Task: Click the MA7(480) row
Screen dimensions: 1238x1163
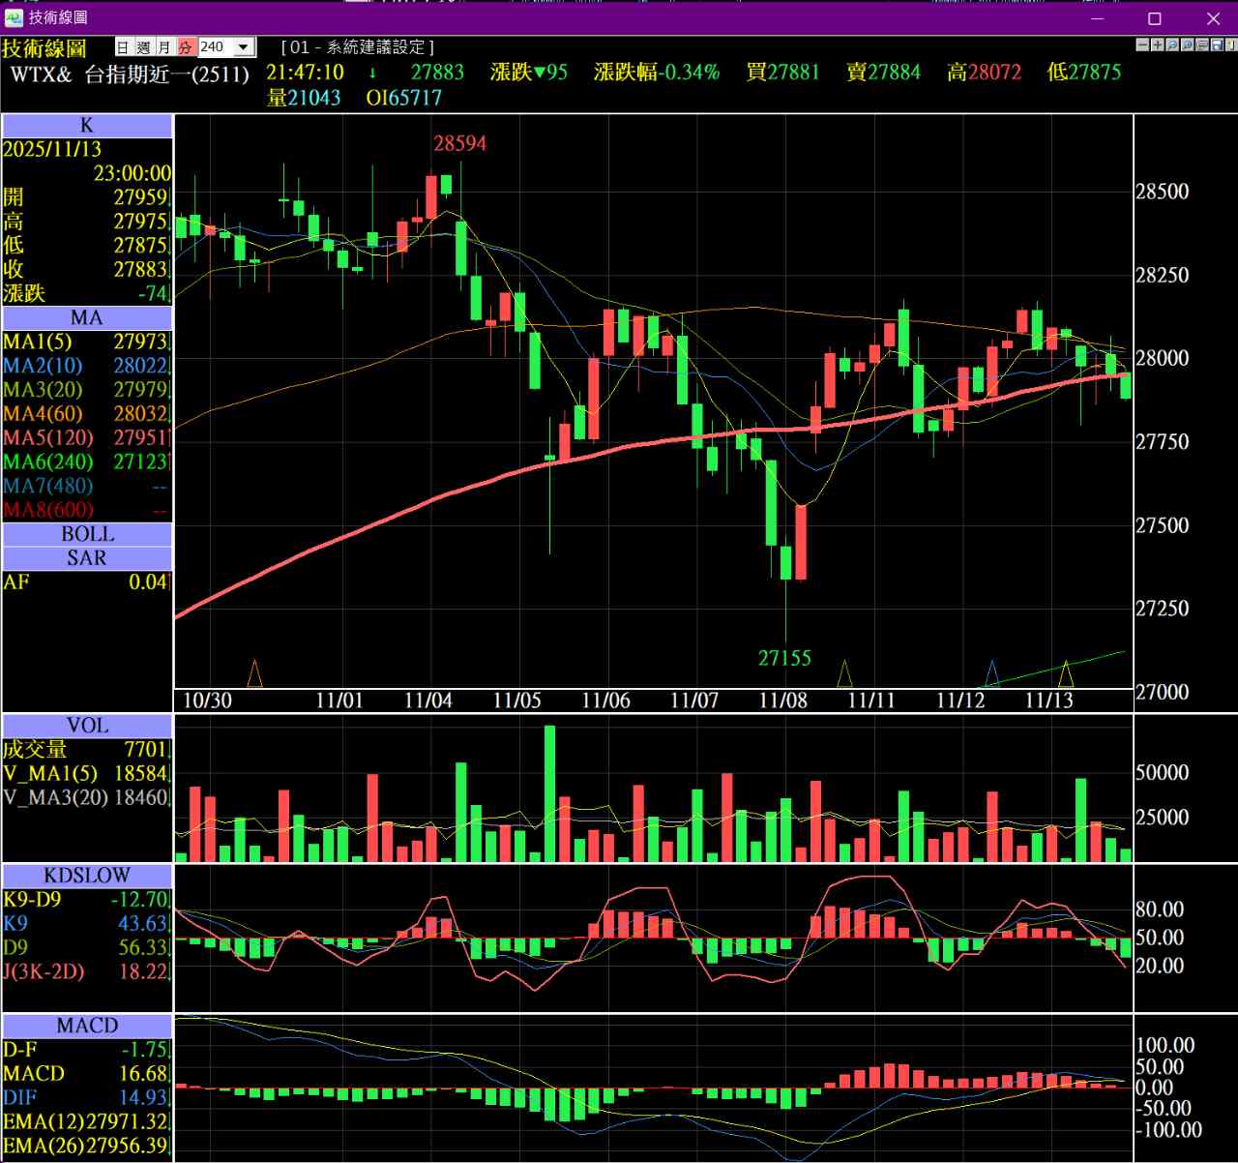Action: 87,486
